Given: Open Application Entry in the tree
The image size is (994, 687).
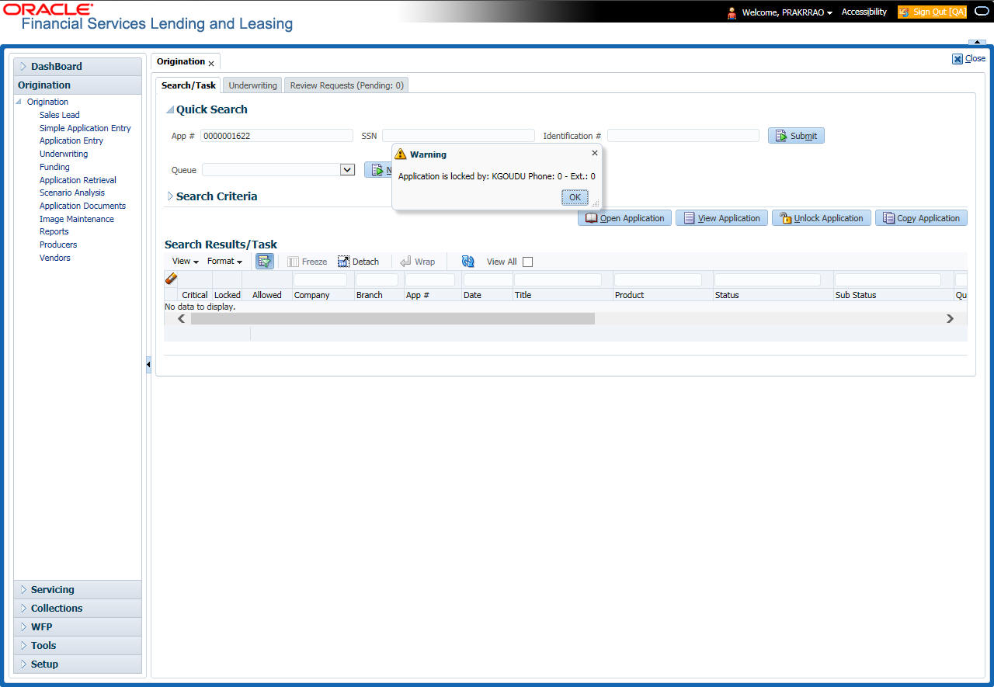Looking at the screenshot, I should coord(71,141).
